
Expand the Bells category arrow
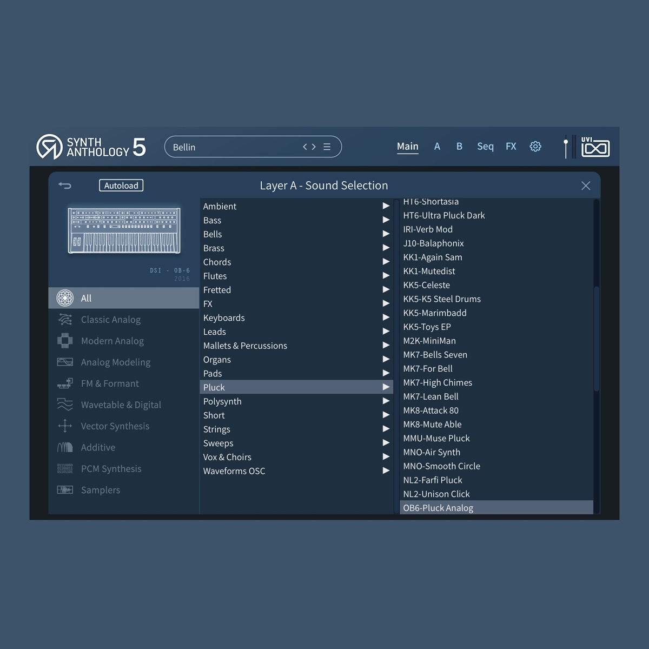[x=386, y=234]
